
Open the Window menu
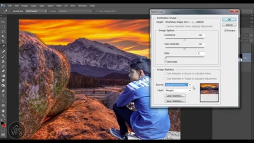pos(83,6)
